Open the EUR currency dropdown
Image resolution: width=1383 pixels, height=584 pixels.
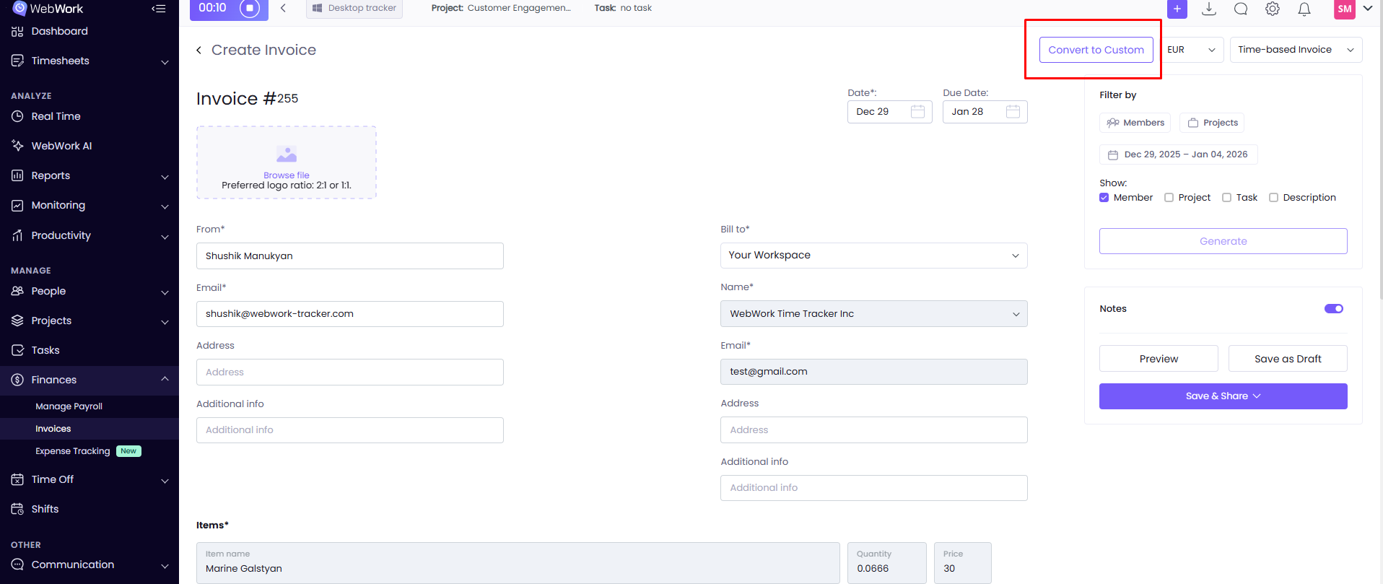point(1192,50)
